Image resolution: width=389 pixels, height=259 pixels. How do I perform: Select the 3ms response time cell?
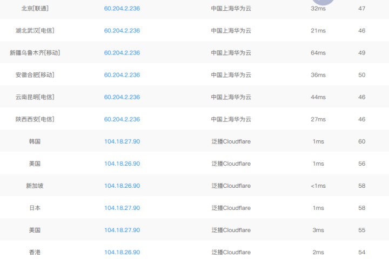point(318,230)
